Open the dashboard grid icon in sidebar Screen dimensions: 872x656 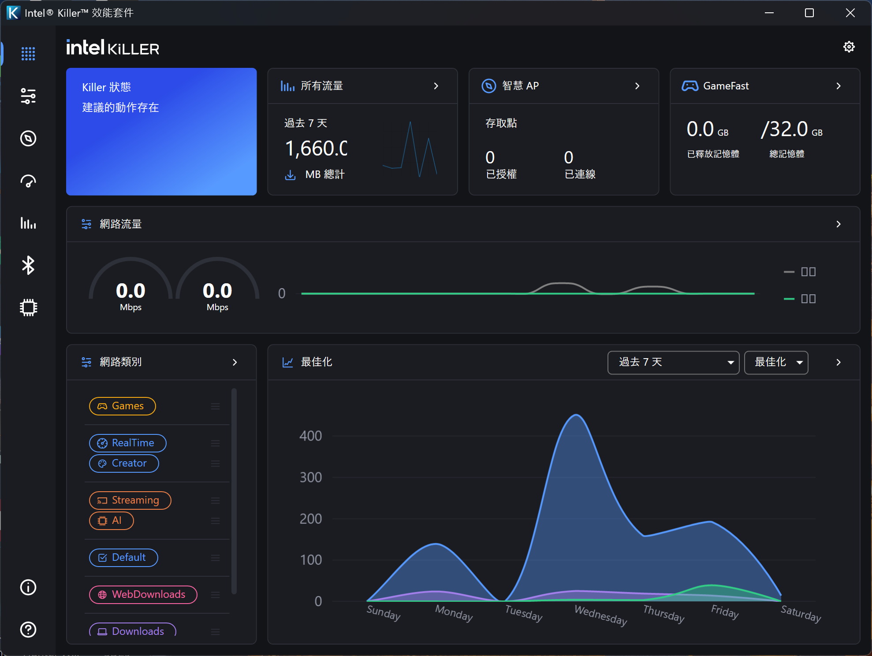[x=28, y=54]
